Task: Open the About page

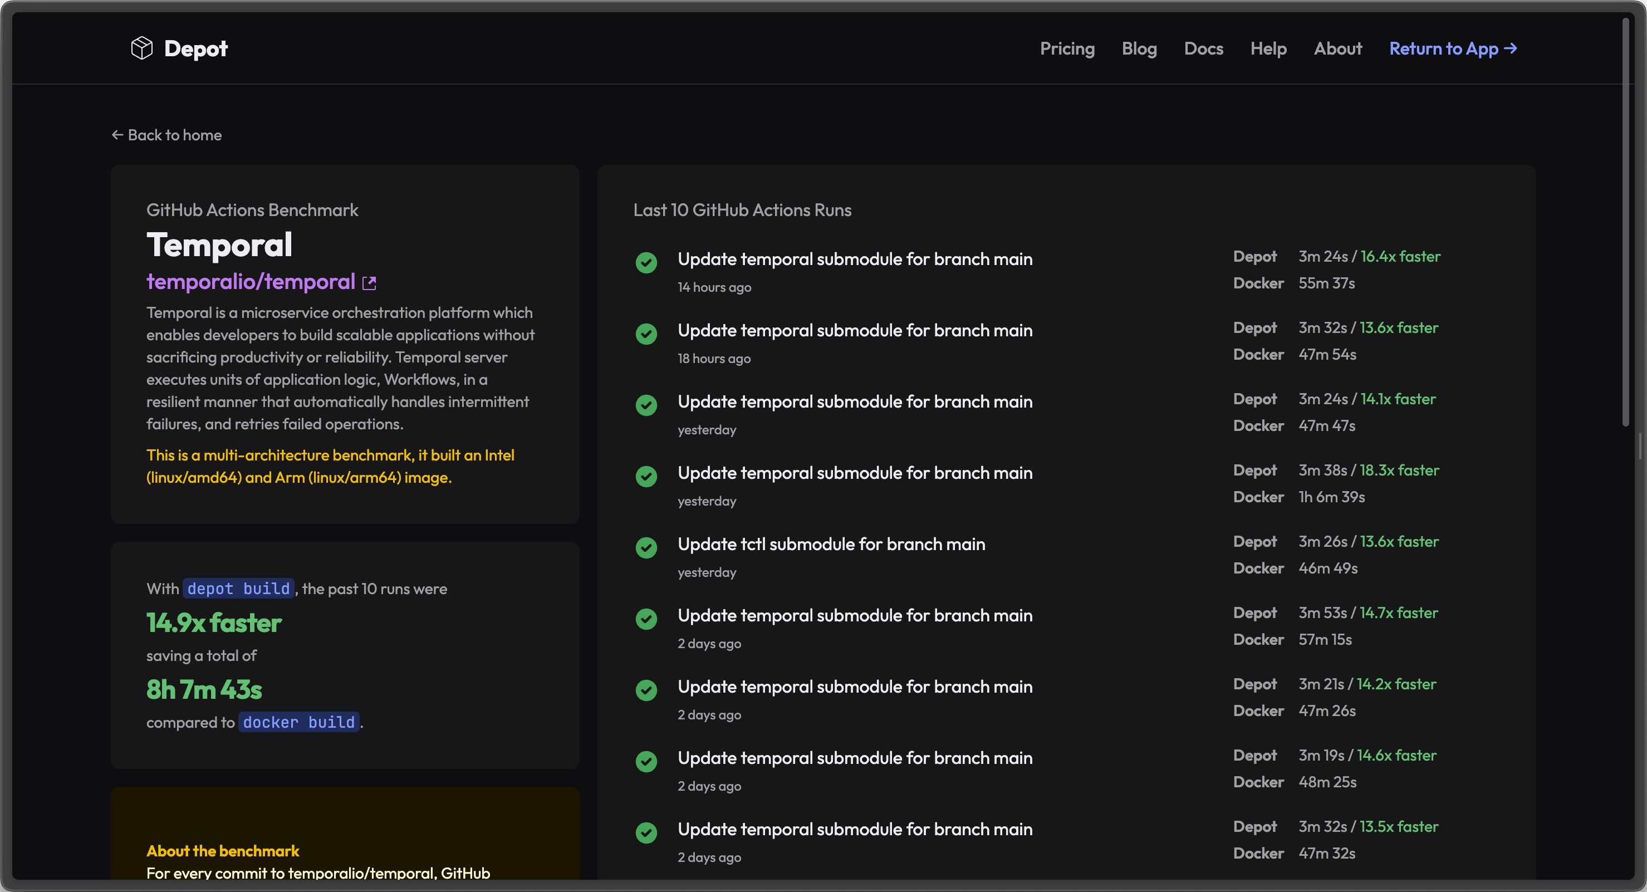Action: click(x=1337, y=48)
